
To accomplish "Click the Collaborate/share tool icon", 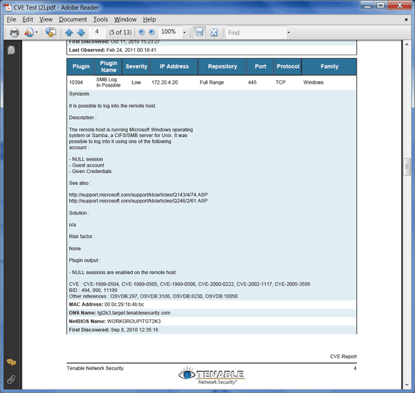I will [x=50, y=33].
